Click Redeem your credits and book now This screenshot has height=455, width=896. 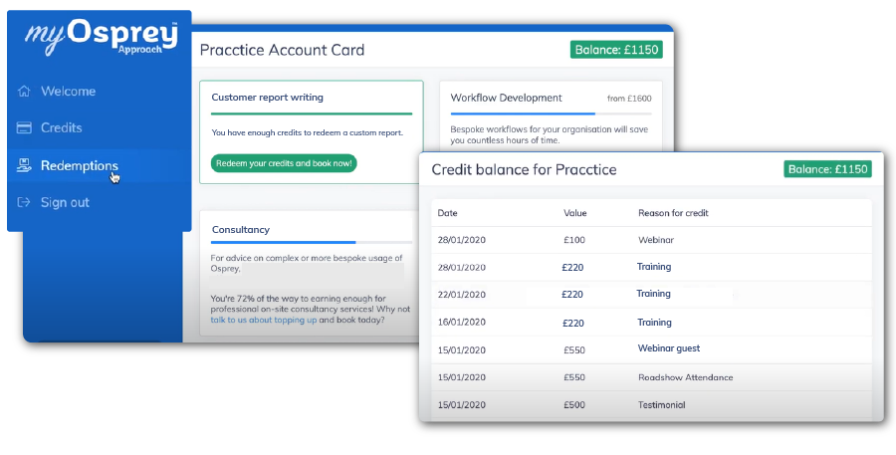point(284,163)
